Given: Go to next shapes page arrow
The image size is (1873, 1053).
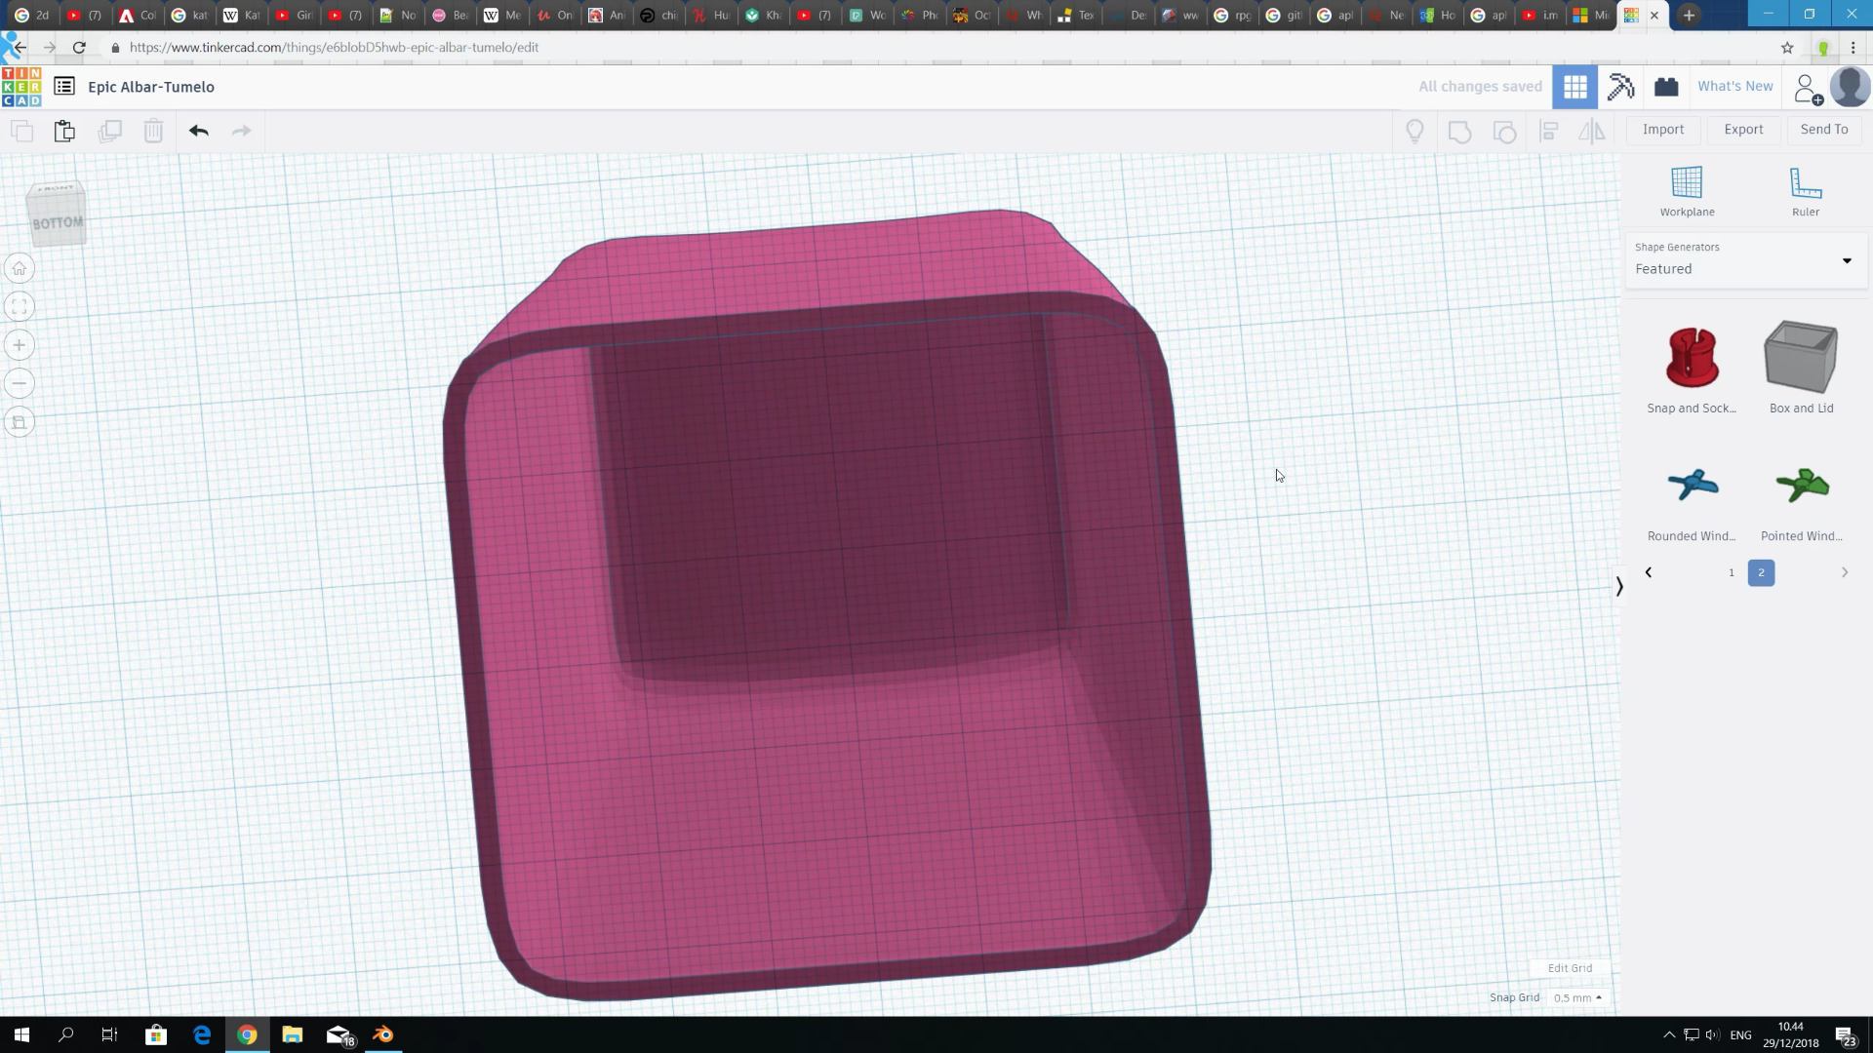Looking at the screenshot, I should [x=1844, y=572].
